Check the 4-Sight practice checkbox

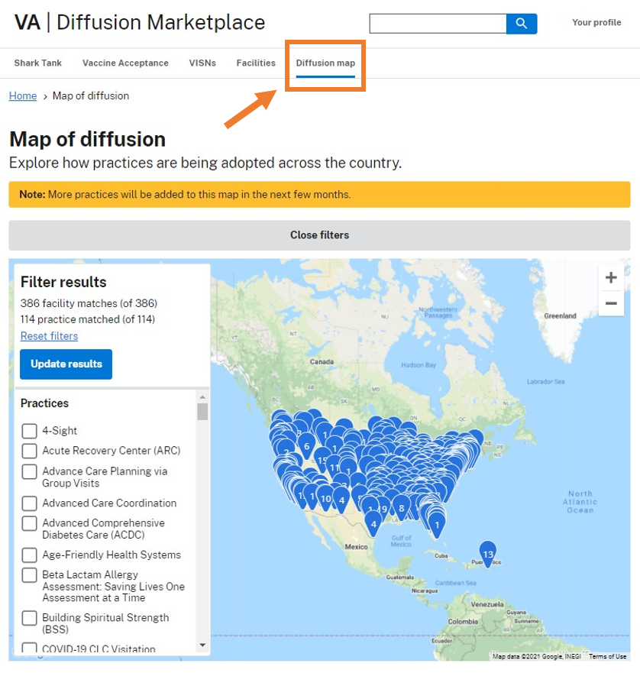point(29,431)
